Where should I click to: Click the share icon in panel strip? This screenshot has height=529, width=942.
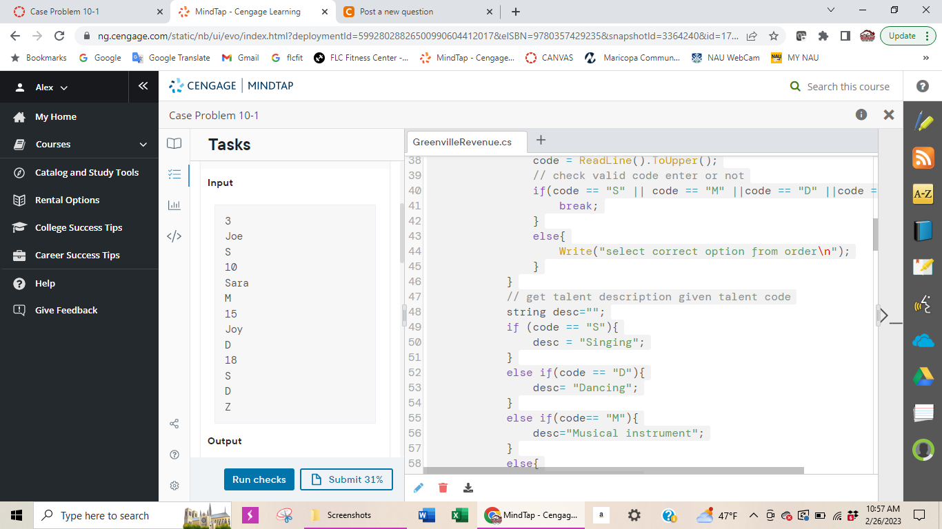click(174, 424)
